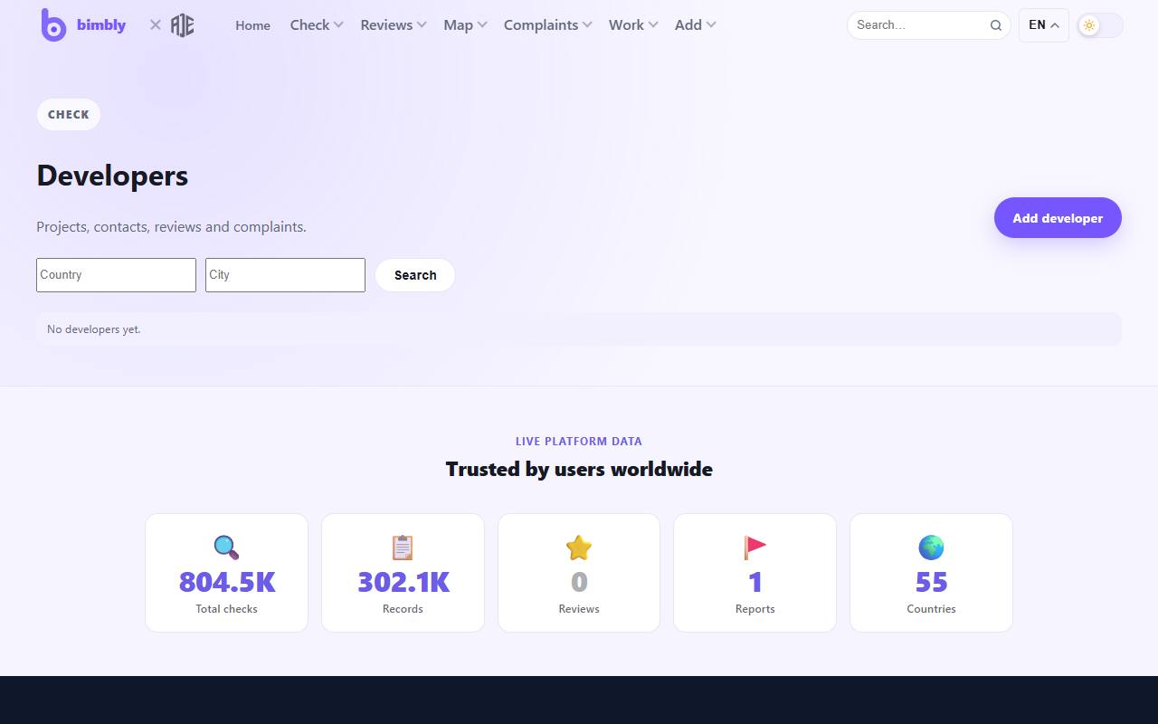The width and height of the screenshot is (1158, 724).
Task: Click the magnifying glass Total checks icon
Action: point(226,548)
